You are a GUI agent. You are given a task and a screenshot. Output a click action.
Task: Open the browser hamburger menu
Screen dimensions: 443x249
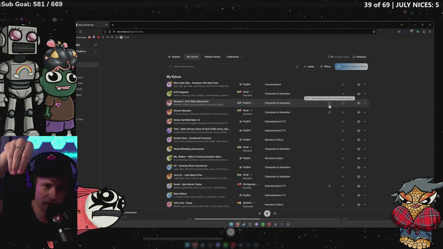pos(430,31)
